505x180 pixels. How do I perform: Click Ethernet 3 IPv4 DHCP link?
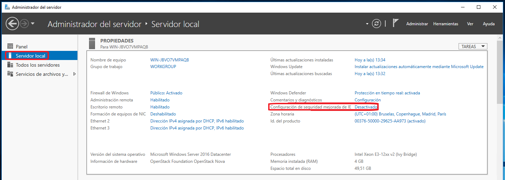tap(197, 128)
